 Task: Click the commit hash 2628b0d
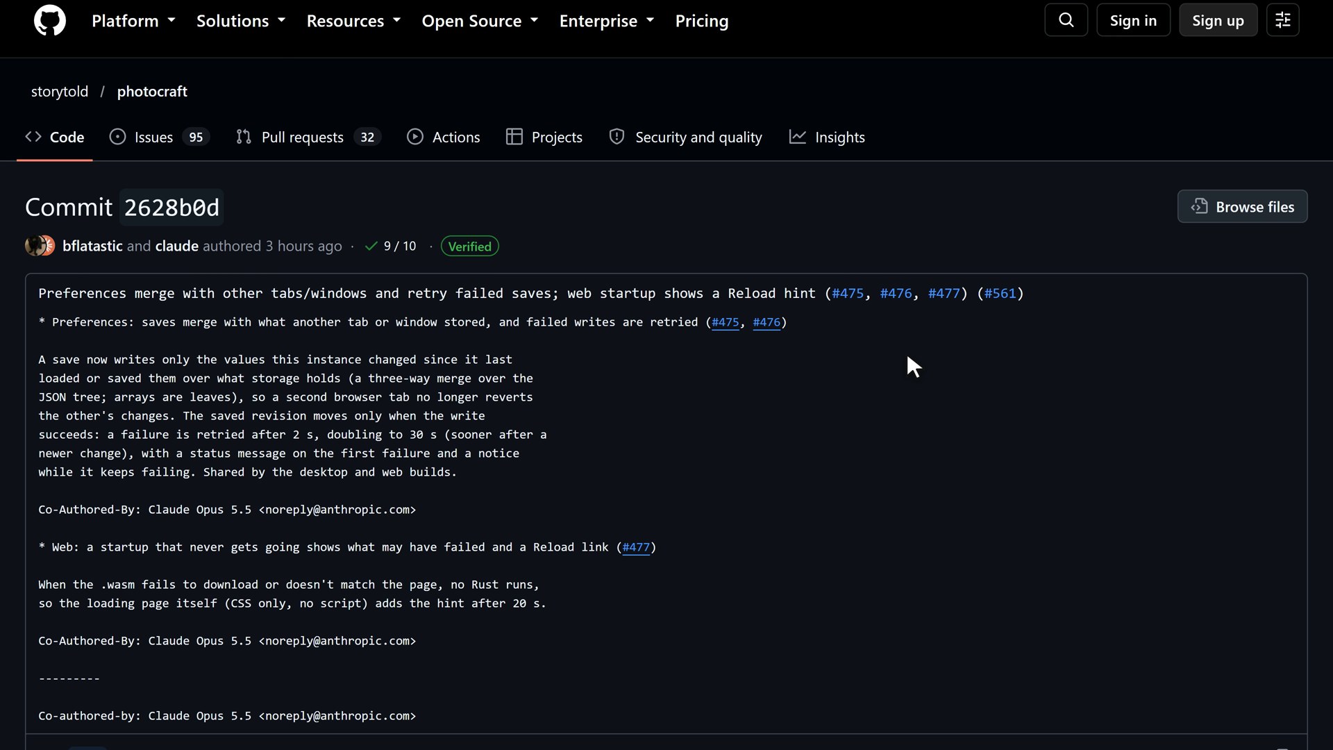pos(171,207)
